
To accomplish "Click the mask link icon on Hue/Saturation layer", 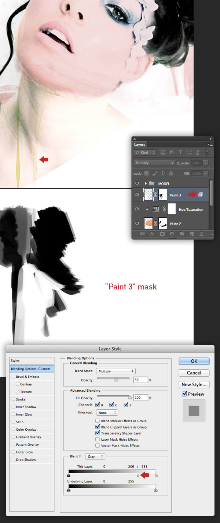I will click(x=164, y=209).
